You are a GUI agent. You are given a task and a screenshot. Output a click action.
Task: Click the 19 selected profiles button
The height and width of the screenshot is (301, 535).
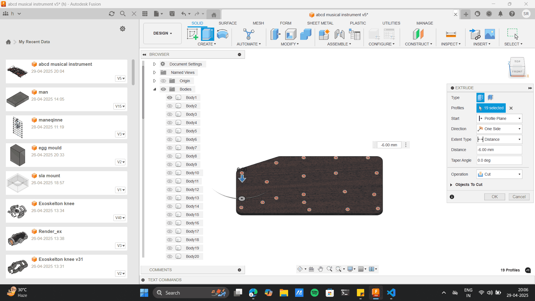point(491,108)
